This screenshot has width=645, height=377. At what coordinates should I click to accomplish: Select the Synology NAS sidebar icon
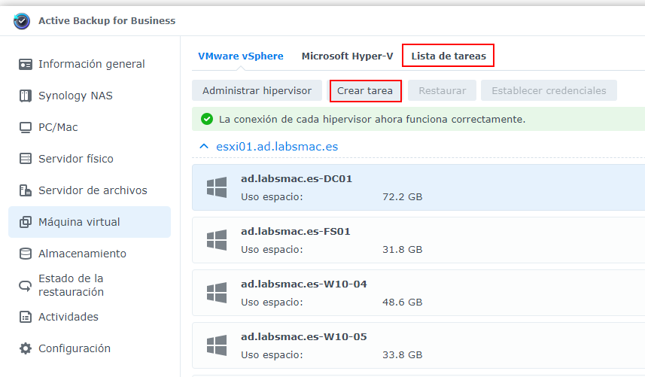pos(26,96)
